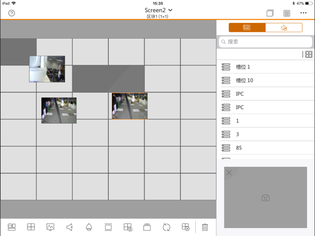Tap the window split grid icon
Screen dimensions: 315x236
pos(31,227)
